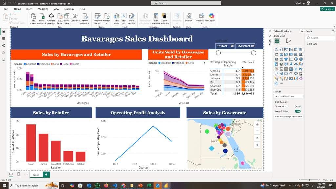This screenshot has width=336, height=189.
Task: Open the Table view sidebar icon
Action: coord(4,38)
